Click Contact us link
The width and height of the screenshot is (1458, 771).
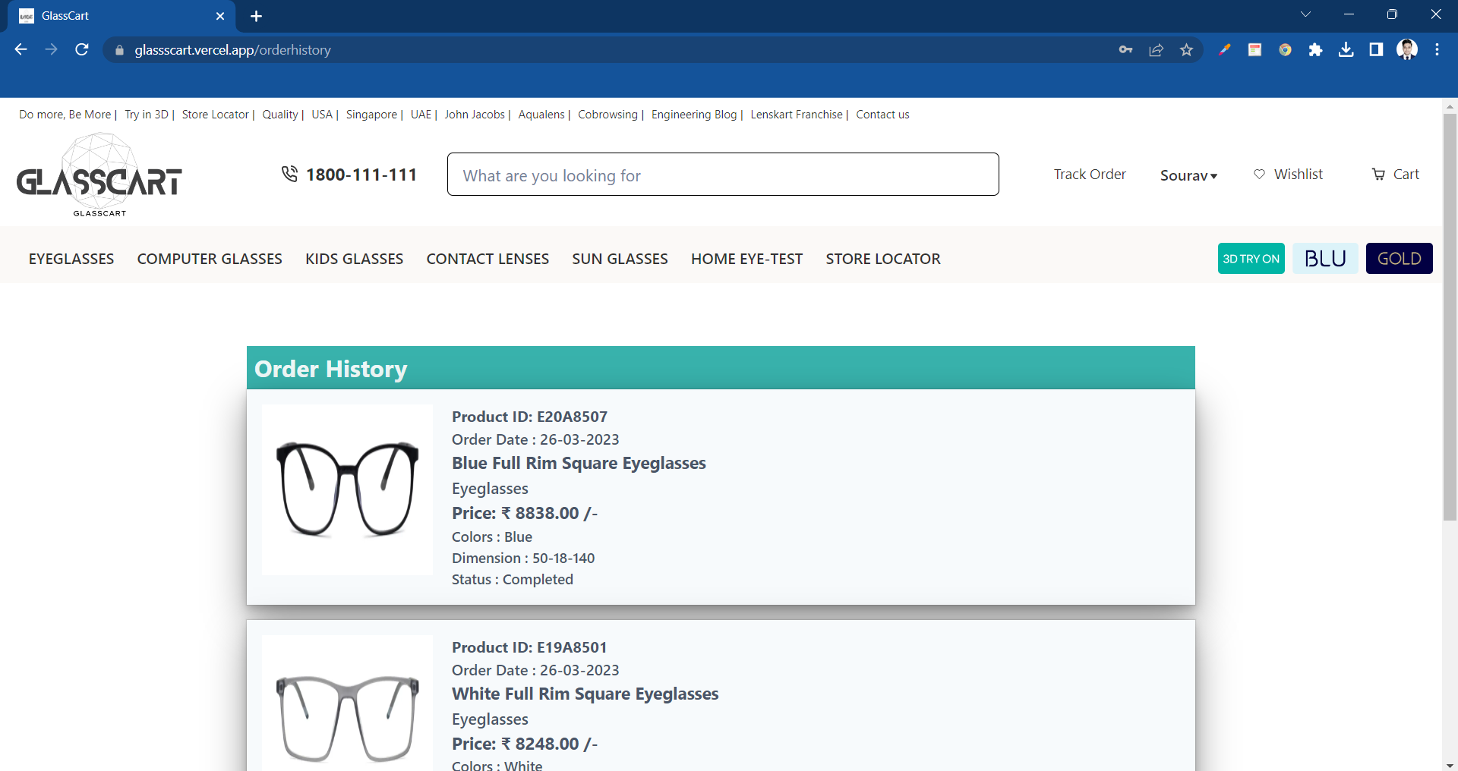click(x=882, y=115)
